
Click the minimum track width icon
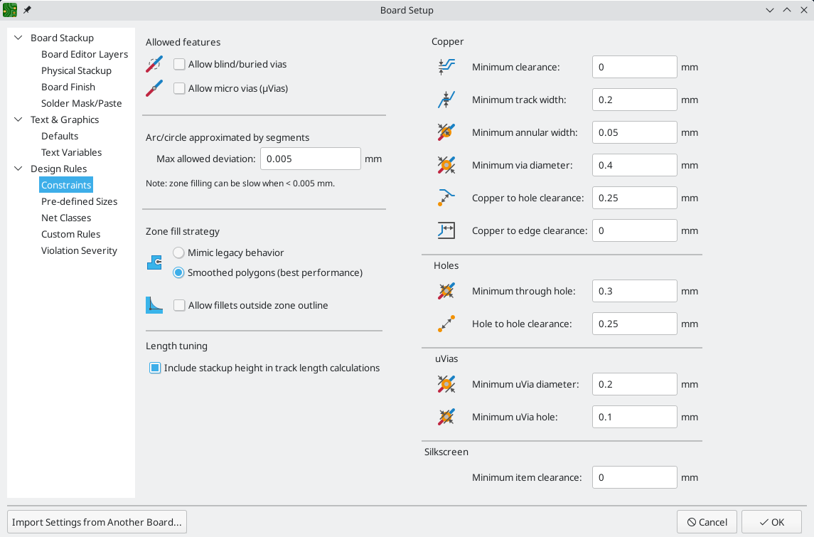click(x=446, y=100)
